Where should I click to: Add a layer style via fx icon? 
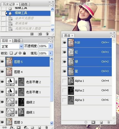coord(12,127)
